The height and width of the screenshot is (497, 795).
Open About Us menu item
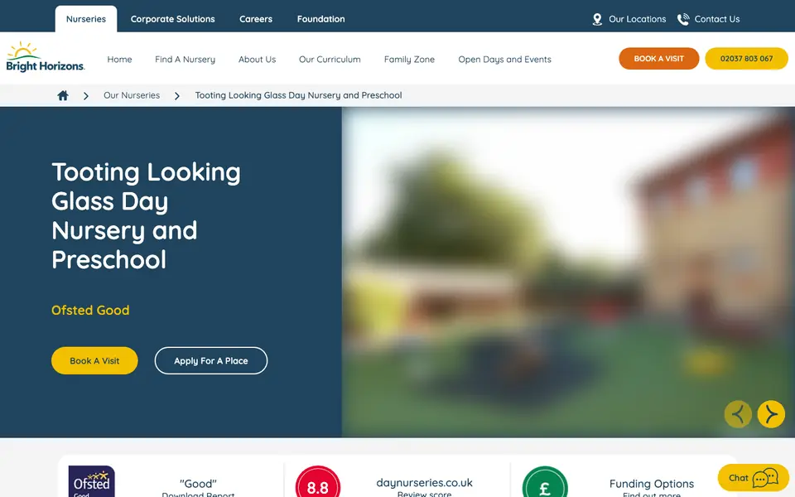(x=257, y=60)
